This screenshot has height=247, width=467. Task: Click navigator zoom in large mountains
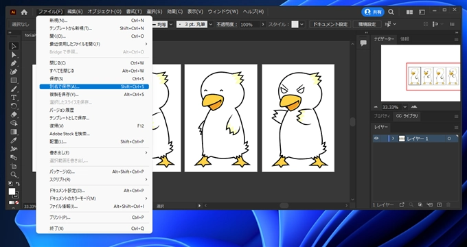413,107
